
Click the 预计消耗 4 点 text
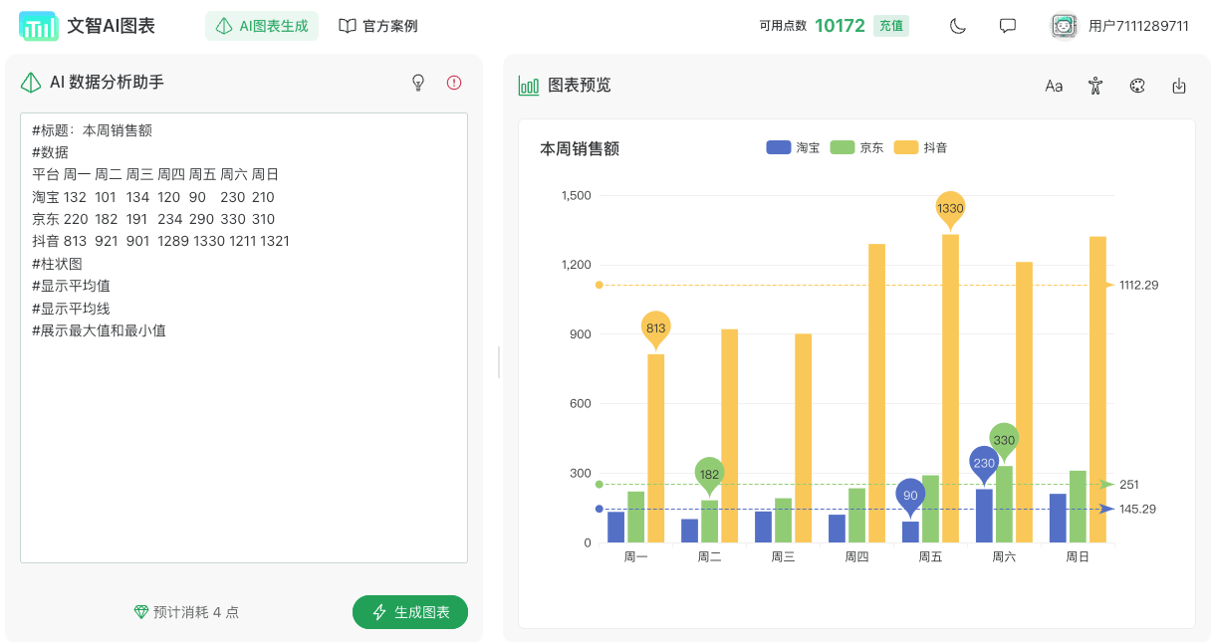point(196,612)
